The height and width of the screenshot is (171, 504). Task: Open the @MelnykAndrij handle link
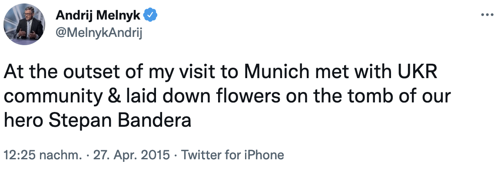[x=99, y=33]
